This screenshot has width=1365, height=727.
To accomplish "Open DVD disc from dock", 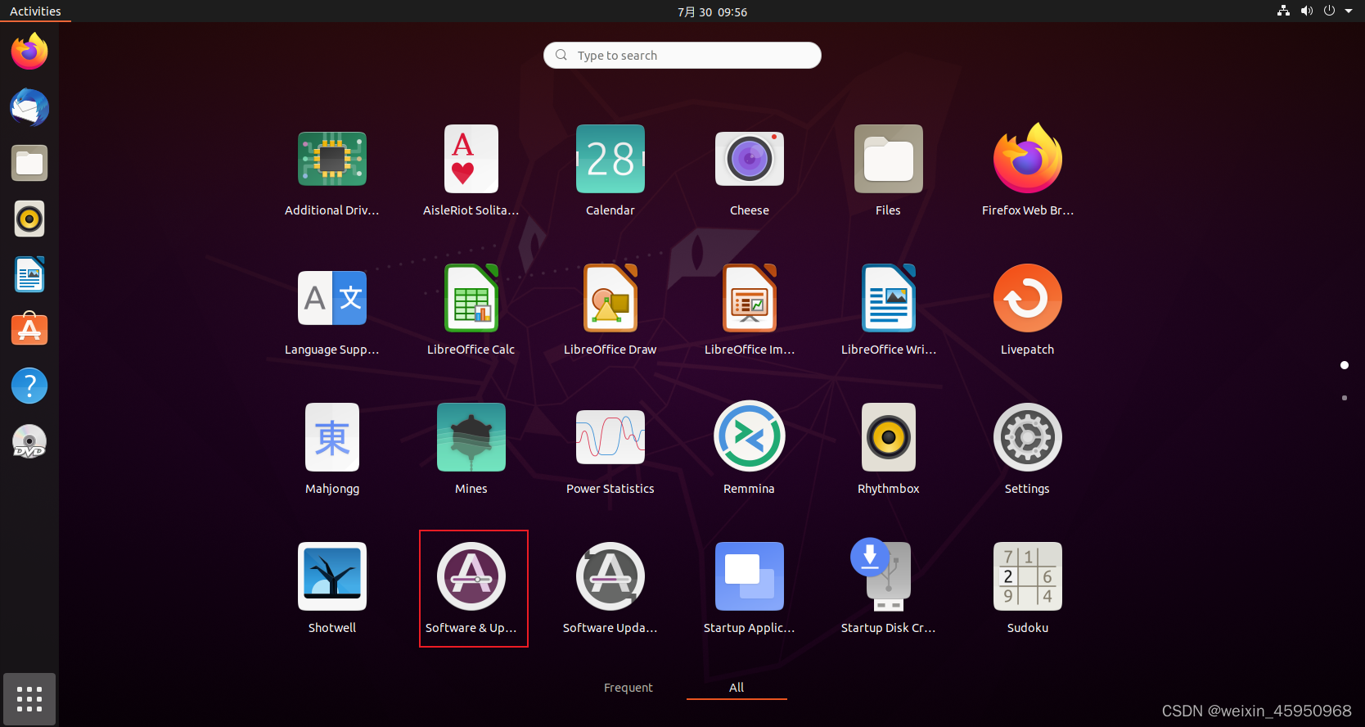I will click(x=29, y=441).
